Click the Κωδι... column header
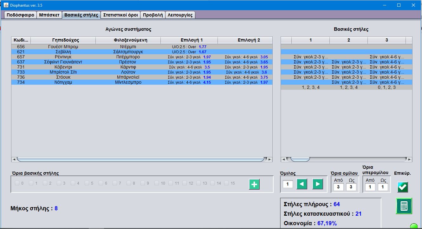The image size is (422, 229). (x=21, y=40)
